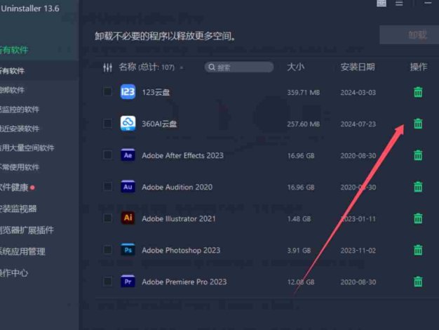Click the trash icon for 360AI云盘

tap(418, 124)
